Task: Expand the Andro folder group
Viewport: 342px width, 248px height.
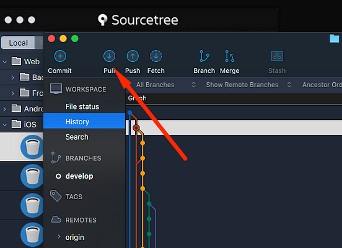Action: point(4,109)
